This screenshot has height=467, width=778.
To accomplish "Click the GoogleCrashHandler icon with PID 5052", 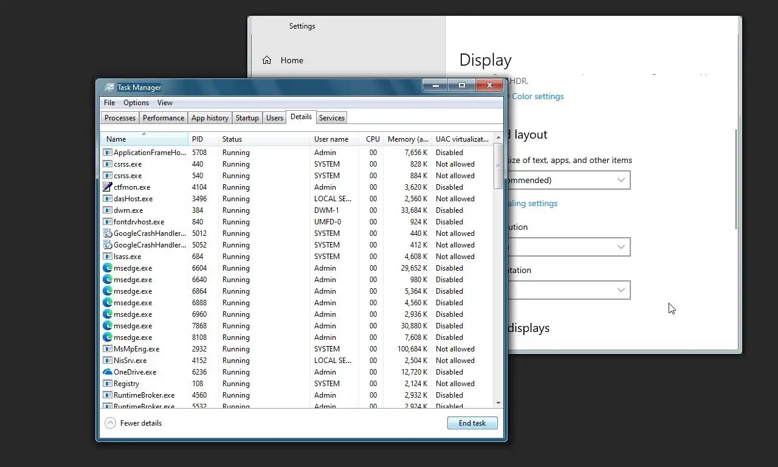I will pyautogui.click(x=108, y=245).
